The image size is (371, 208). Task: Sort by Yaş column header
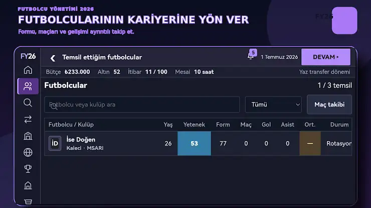pos(168,124)
